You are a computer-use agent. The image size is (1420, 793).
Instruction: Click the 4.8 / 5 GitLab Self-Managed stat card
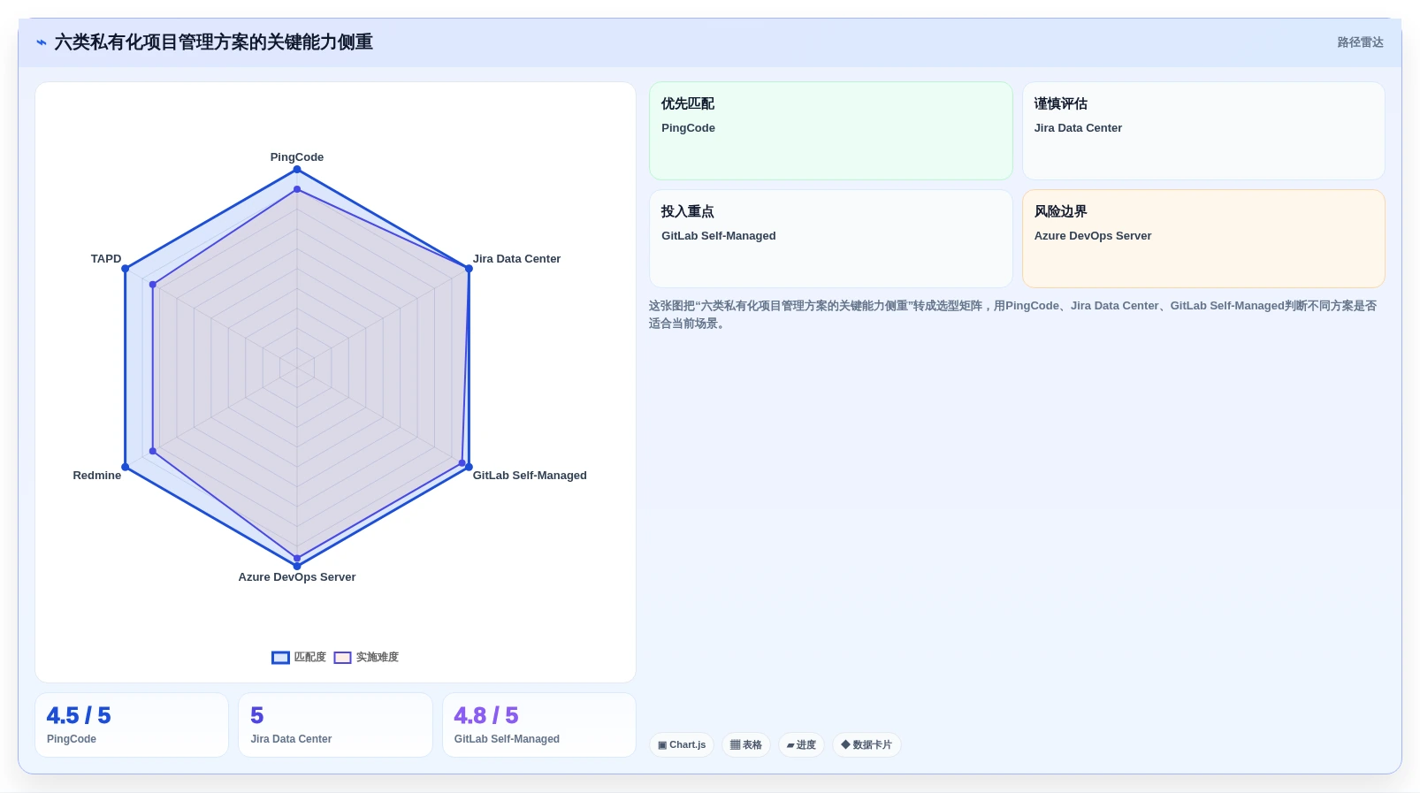[x=539, y=725]
